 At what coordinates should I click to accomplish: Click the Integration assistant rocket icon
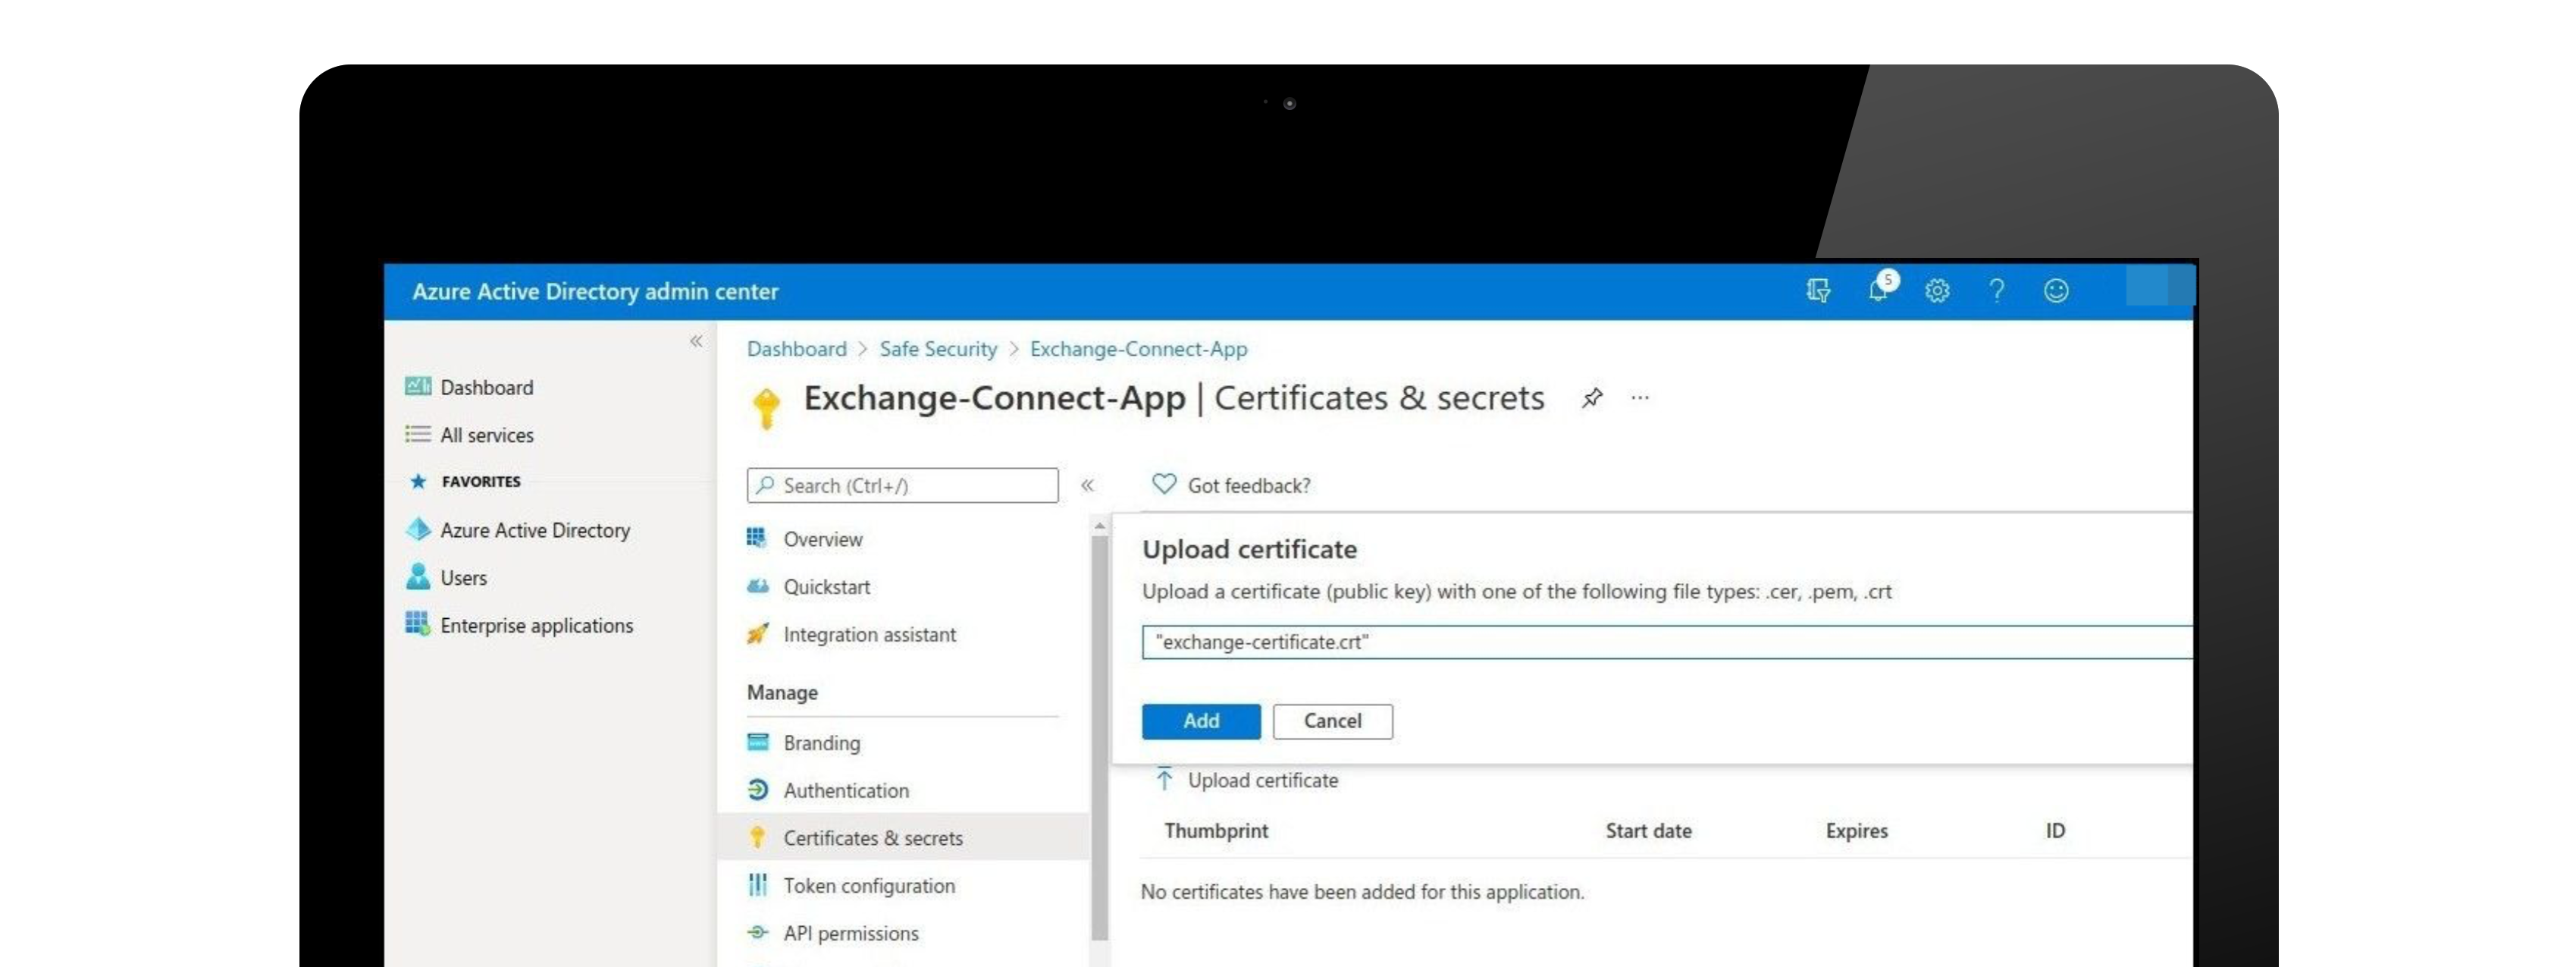coord(758,634)
